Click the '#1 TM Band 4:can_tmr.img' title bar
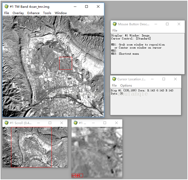Viewport: 188px width, 180px height. [x=30, y=7]
